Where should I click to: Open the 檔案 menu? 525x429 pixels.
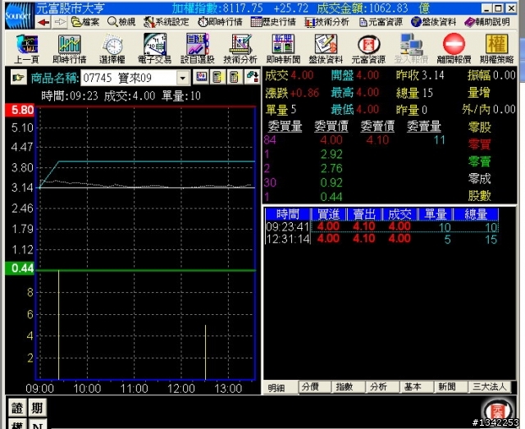(x=85, y=22)
